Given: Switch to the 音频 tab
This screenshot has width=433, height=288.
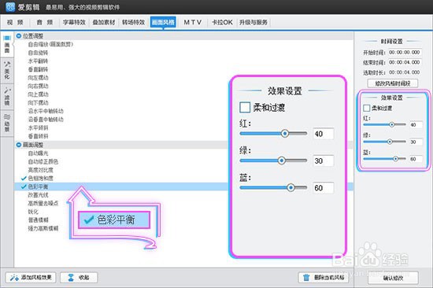Looking at the screenshot, I should tap(45, 22).
